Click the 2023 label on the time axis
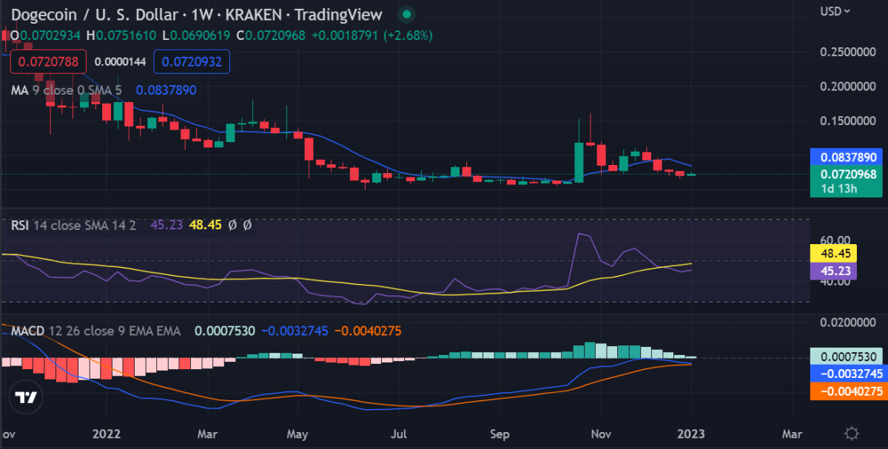 pyautogui.click(x=691, y=433)
